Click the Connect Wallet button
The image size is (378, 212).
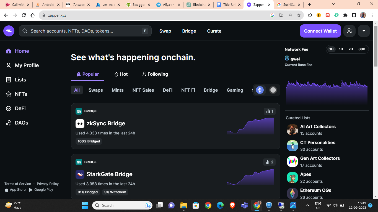coord(320,31)
